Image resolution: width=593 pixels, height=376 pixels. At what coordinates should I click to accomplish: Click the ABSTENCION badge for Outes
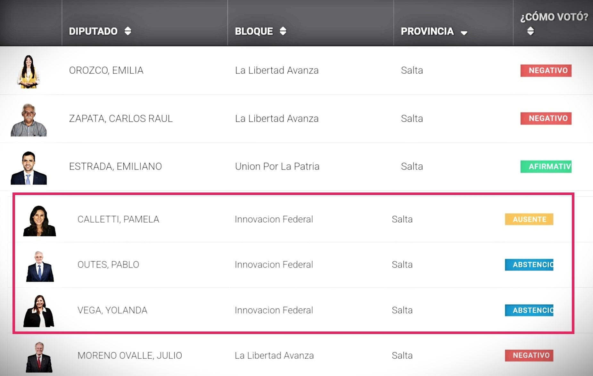coord(529,265)
